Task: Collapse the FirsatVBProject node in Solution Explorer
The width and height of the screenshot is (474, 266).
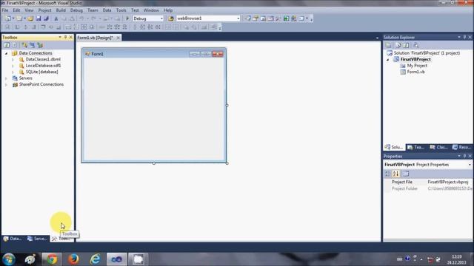Action: point(388,59)
